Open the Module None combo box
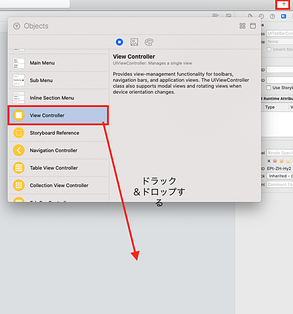This screenshot has height=314, width=293. click(x=280, y=41)
